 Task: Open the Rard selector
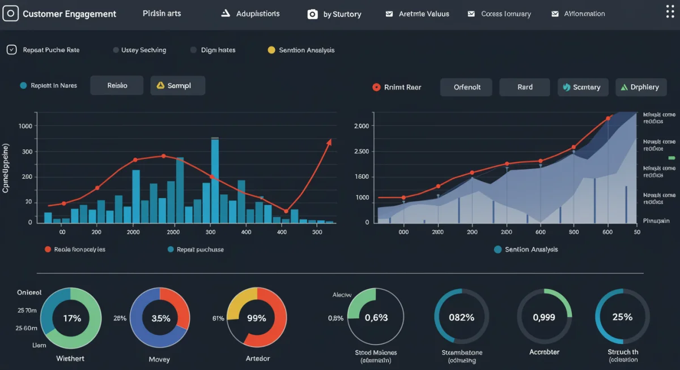point(524,87)
